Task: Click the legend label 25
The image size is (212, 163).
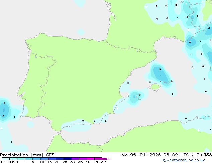Action: point(65,162)
